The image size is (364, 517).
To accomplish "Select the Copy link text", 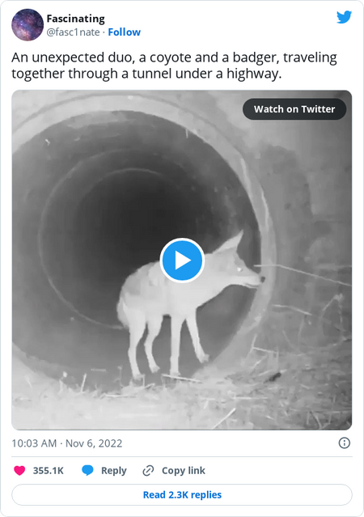I will (x=184, y=471).
